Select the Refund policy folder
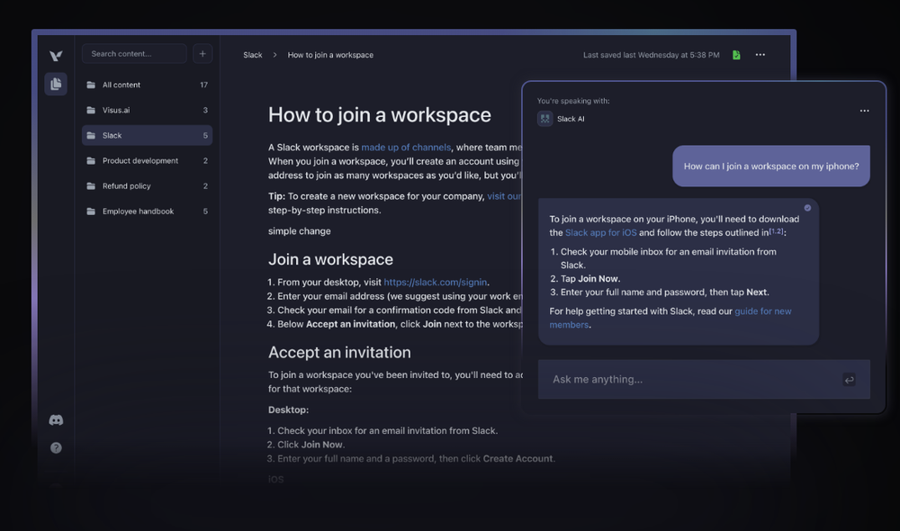This screenshot has width=900, height=531. coord(147,186)
